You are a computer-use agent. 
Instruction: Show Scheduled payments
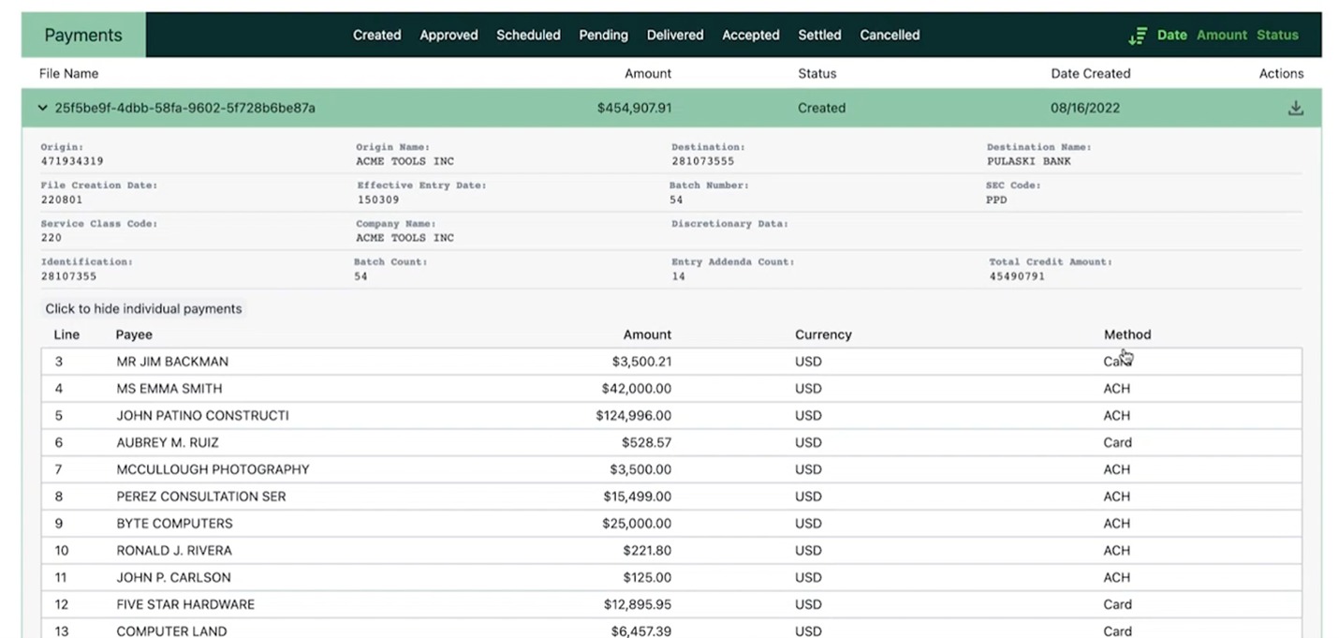[x=528, y=35]
